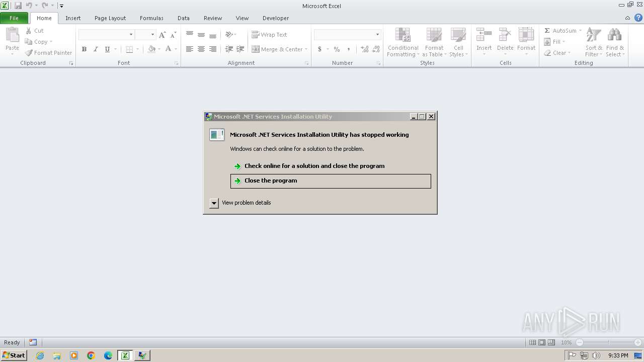Open Google Chrome from taskbar

[91, 355]
